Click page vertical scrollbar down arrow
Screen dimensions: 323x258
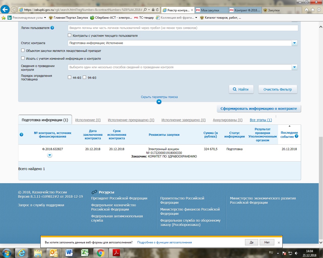[x=321, y=242]
